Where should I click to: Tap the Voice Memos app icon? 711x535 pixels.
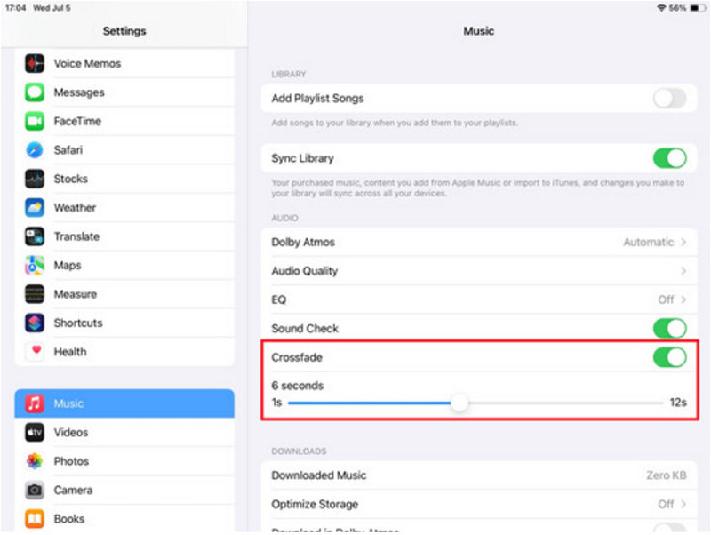point(35,63)
